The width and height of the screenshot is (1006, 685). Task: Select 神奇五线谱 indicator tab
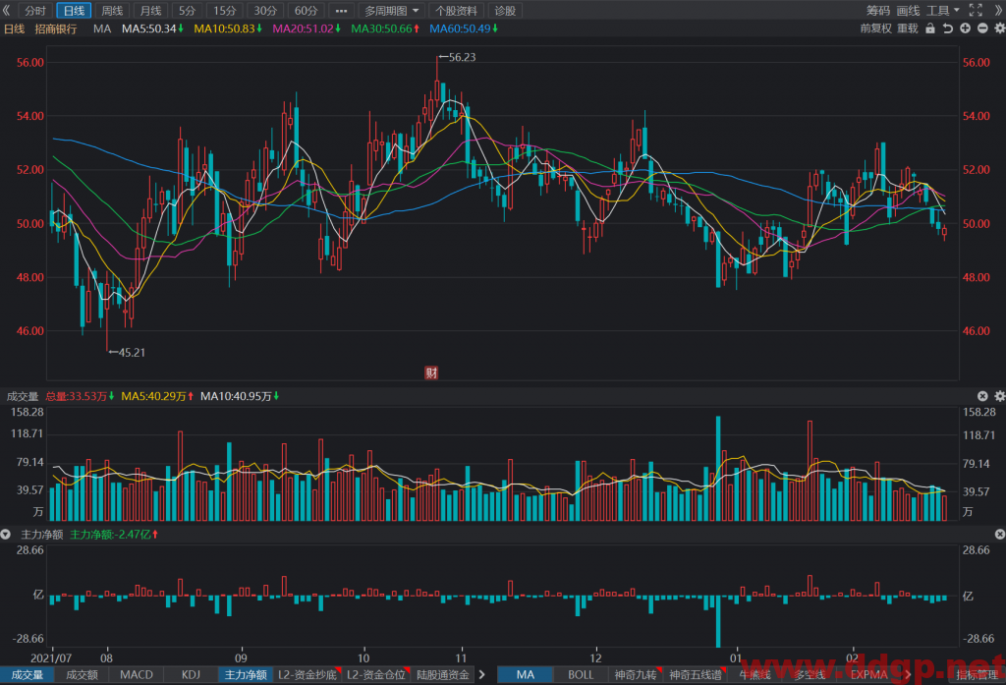696,675
